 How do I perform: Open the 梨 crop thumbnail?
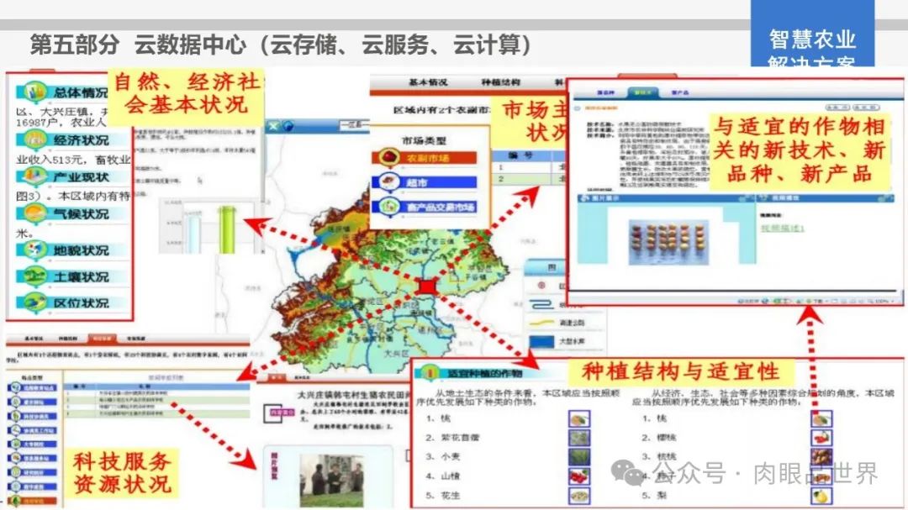coord(821,496)
